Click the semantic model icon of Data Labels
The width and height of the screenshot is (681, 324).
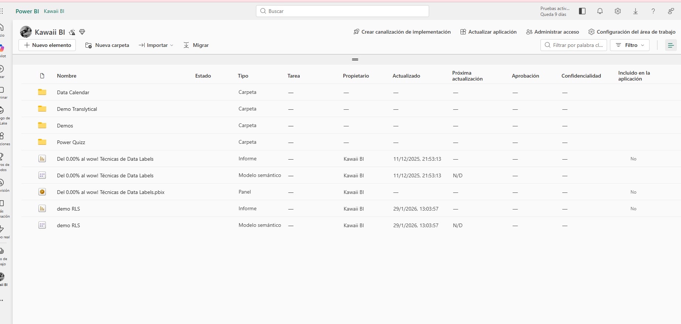(x=42, y=175)
